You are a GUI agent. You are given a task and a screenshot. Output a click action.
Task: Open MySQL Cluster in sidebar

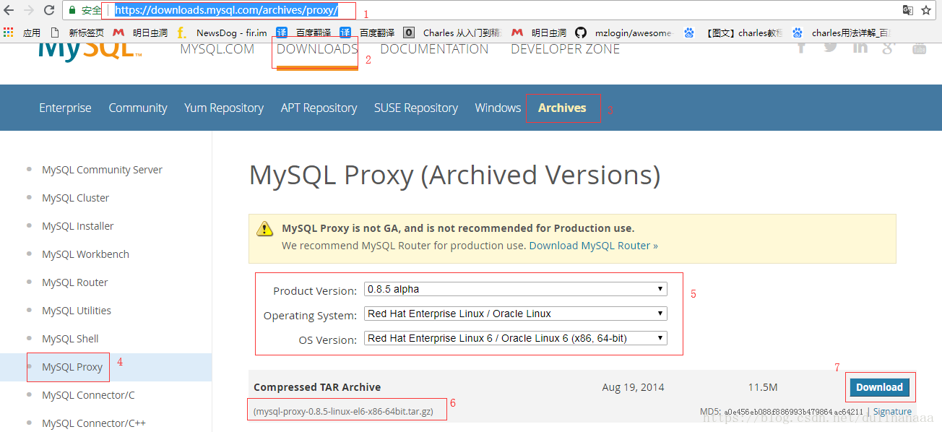click(x=76, y=198)
